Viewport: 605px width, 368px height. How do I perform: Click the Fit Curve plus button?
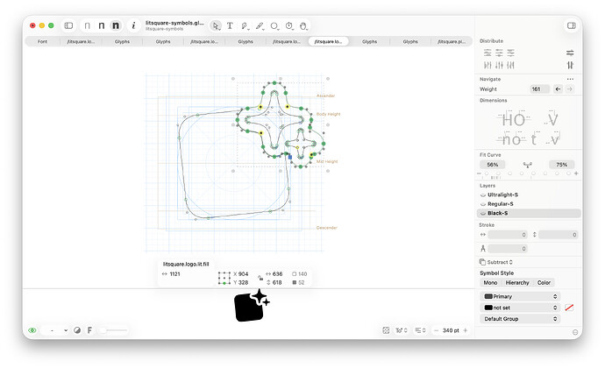pyautogui.click(x=576, y=173)
